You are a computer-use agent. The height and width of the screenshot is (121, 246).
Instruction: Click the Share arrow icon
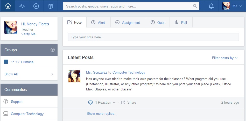click(x=123, y=103)
